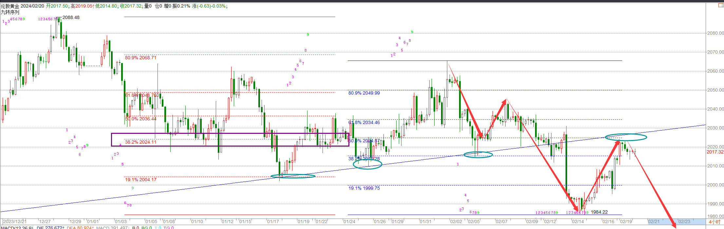
Task: Click the 2030.00 price axis label
Action: point(715,128)
